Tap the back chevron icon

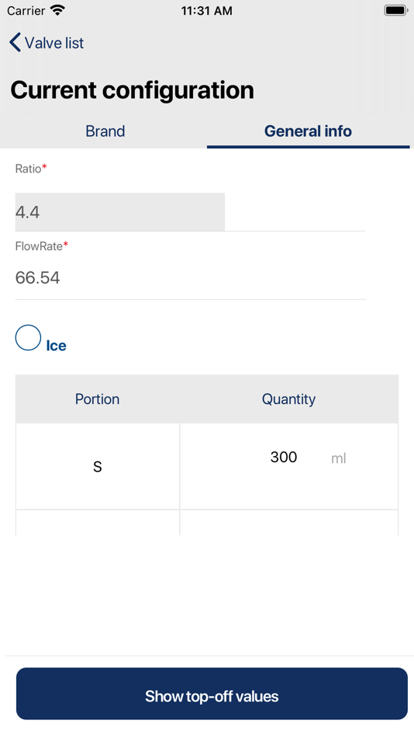pyautogui.click(x=15, y=43)
